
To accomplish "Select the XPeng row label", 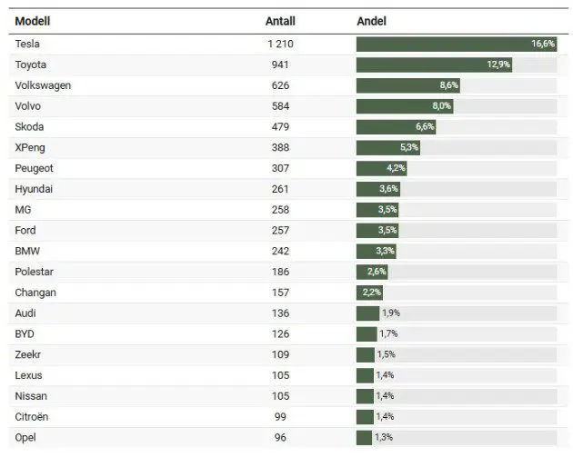I will [30, 147].
